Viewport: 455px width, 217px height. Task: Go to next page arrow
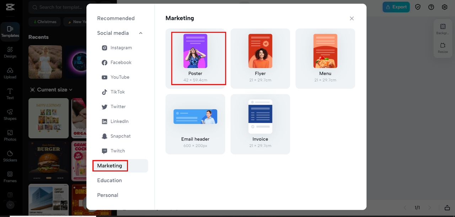[x=429, y=208]
